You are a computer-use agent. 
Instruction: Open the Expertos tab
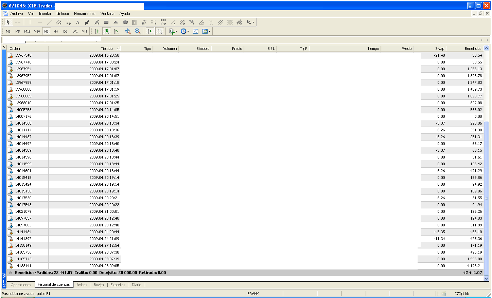pyautogui.click(x=118, y=285)
